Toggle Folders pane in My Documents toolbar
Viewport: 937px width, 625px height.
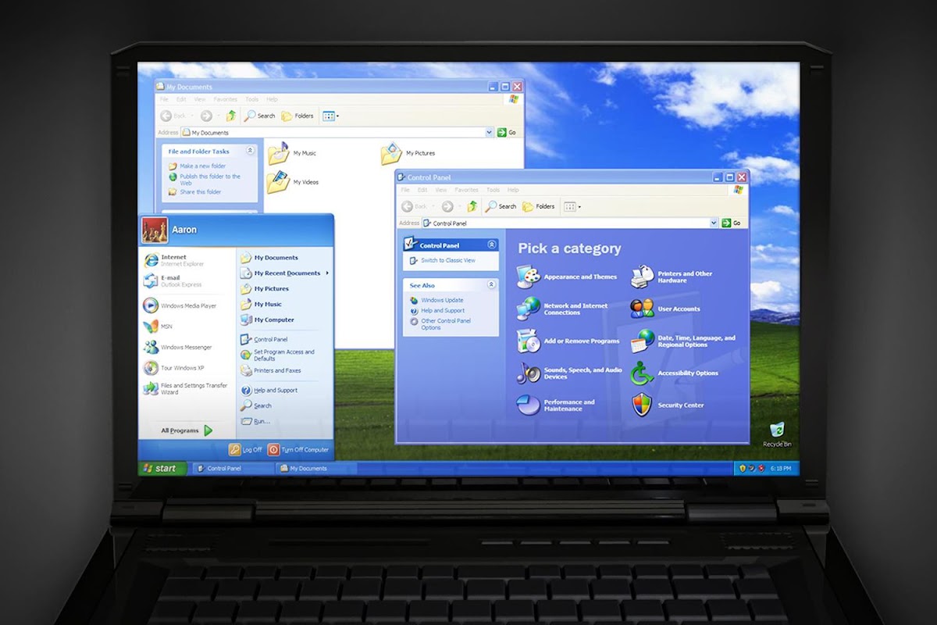click(297, 116)
